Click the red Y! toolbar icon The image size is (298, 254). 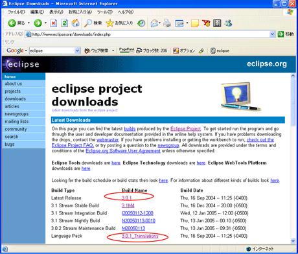click(x=206, y=23)
